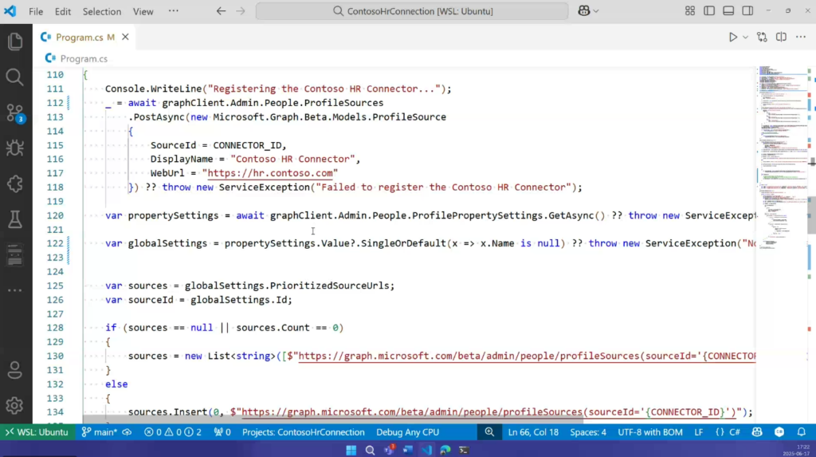
Task: Click the status bar icon left of bell
Action: coord(779,432)
